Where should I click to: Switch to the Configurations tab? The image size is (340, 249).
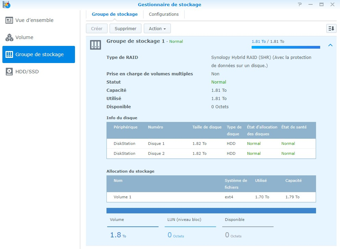(x=164, y=14)
